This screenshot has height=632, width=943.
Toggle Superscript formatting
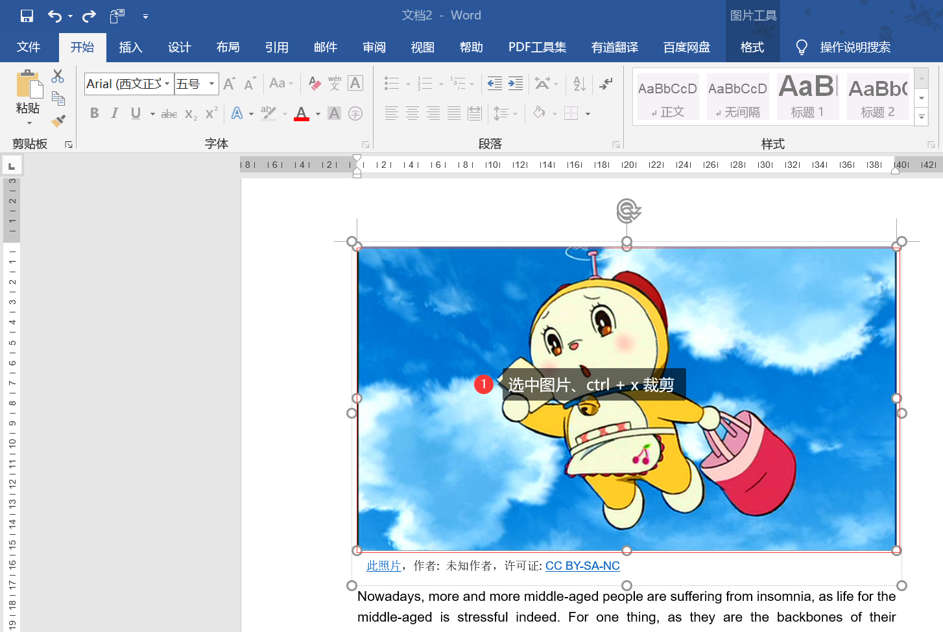[211, 113]
